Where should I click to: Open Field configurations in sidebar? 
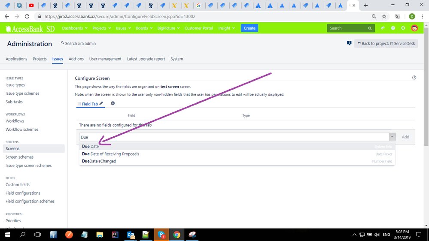23,193
